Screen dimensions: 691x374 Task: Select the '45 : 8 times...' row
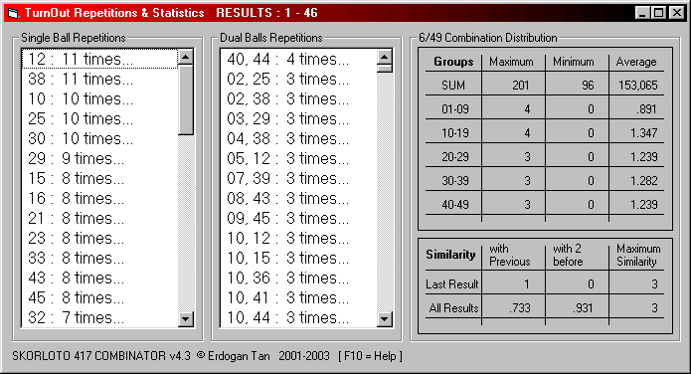coord(99,297)
